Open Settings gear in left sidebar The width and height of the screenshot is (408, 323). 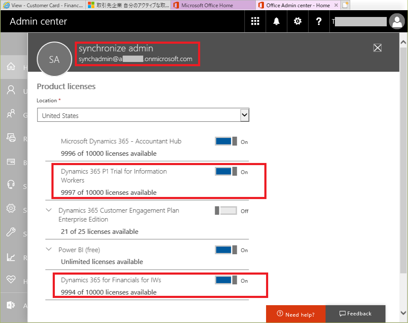click(x=11, y=208)
